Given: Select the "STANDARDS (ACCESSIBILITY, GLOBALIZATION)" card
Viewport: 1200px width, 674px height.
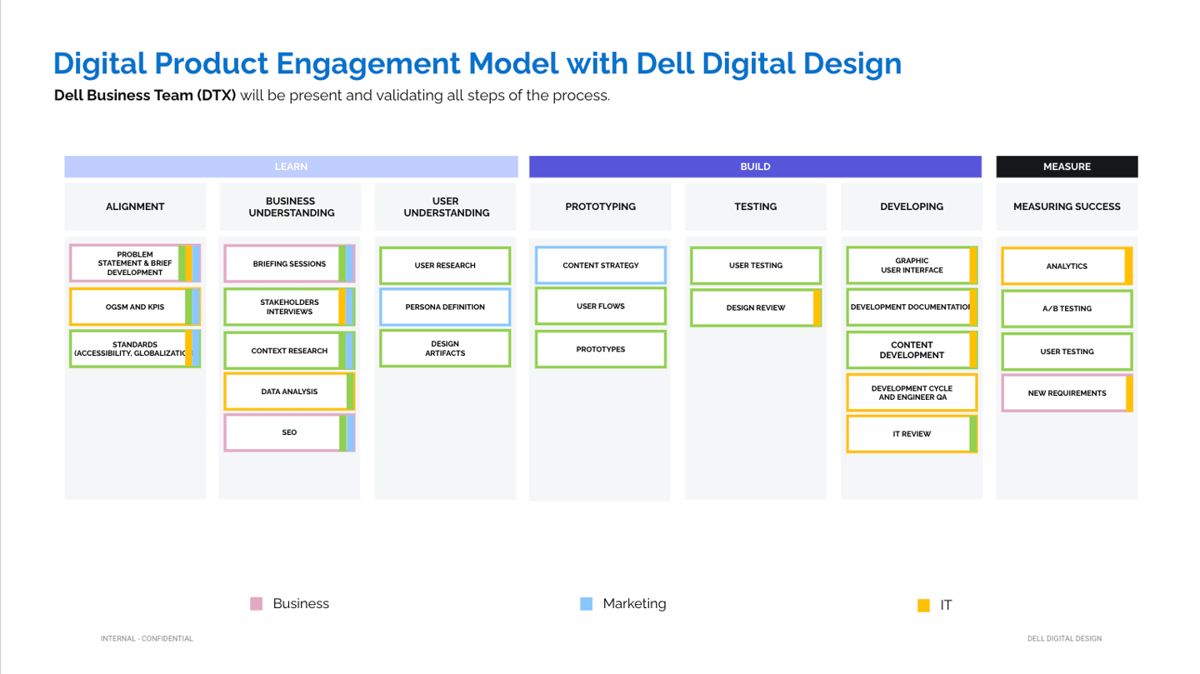Looking at the screenshot, I should point(135,348).
